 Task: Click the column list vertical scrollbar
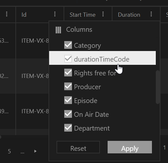click(x=158, y=87)
